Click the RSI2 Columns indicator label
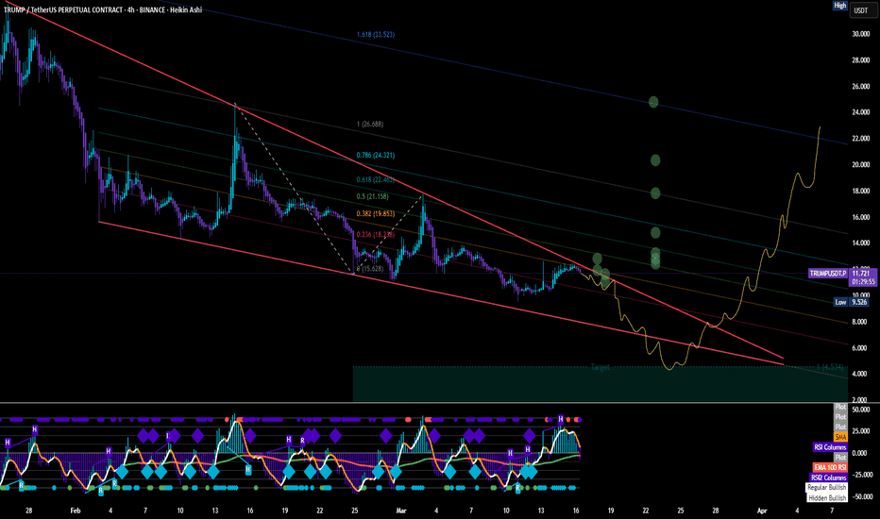 point(828,477)
